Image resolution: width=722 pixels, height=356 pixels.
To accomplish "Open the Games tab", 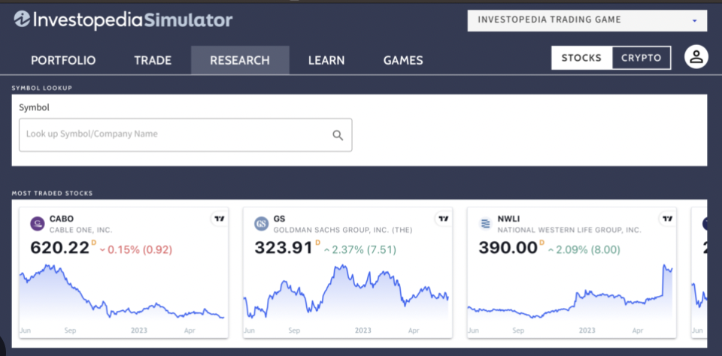I will [403, 60].
